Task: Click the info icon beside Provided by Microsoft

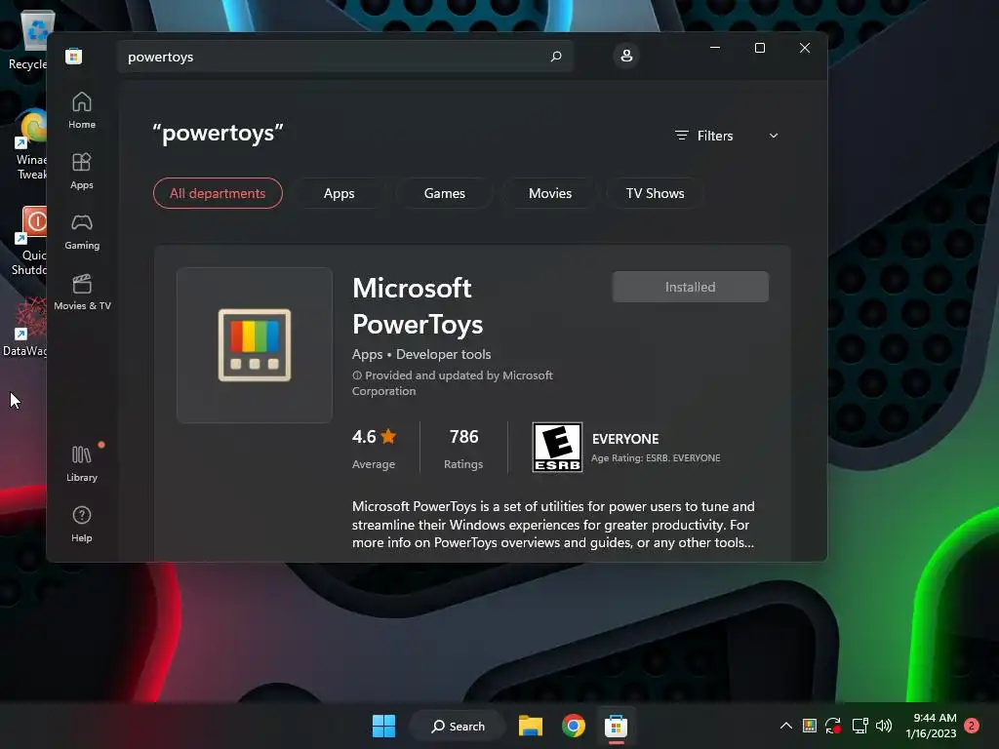Action: click(357, 375)
